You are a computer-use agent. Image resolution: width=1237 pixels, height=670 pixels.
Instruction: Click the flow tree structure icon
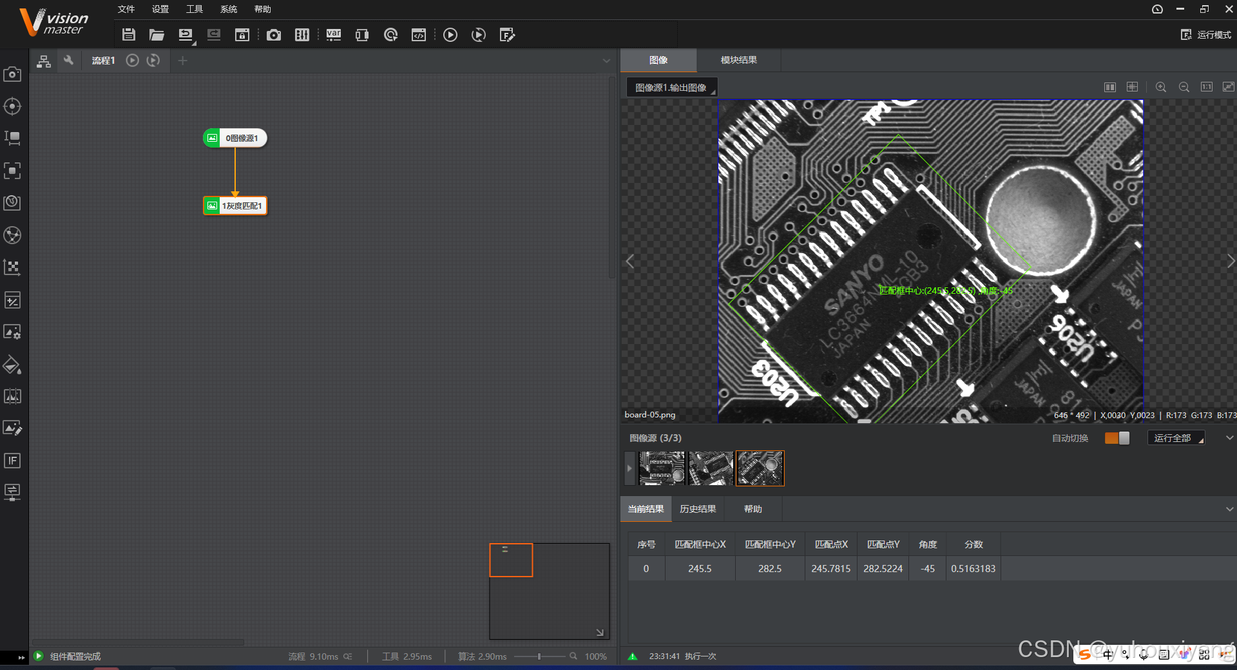point(44,61)
